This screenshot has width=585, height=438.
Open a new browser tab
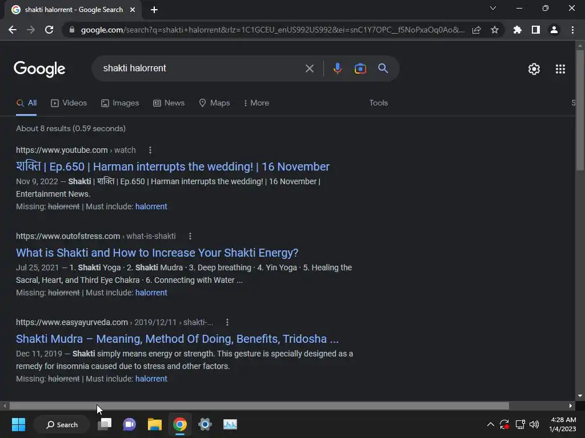point(154,10)
